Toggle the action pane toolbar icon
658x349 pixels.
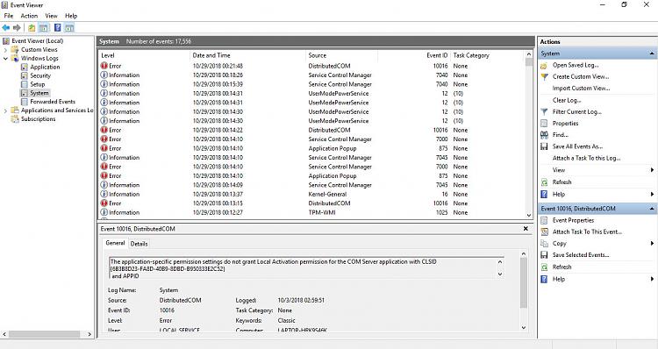pyautogui.click(x=69, y=28)
